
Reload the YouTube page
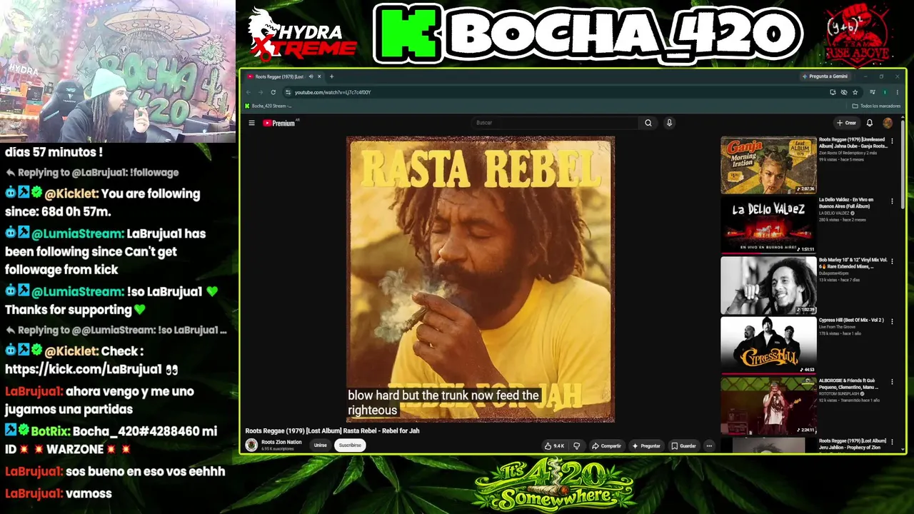point(273,92)
